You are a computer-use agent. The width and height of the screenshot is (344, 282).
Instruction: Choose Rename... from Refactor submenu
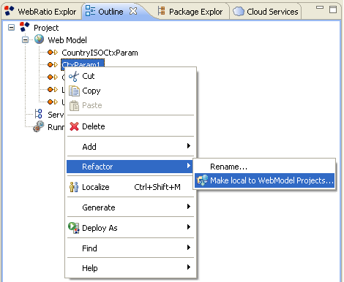pyautogui.click(x=264, y=167)
